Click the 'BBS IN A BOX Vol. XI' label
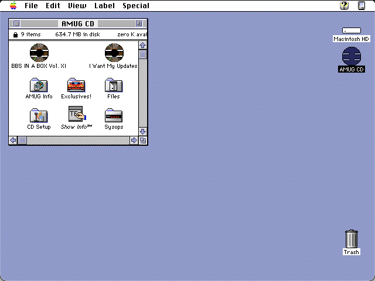Image resolution: width=375 pixels, height=281 pixels. point(39,66)
